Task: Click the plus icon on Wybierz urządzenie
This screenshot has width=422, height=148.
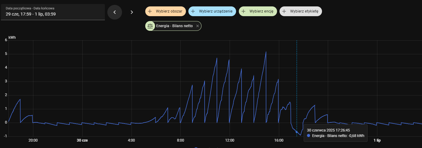Action: 193,12
